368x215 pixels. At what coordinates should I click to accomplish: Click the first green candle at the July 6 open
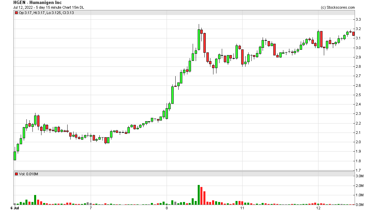[x=15, y=156]
